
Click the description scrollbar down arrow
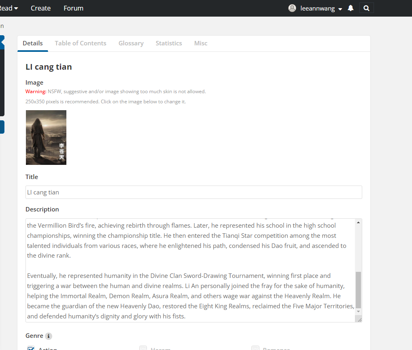pyautogui.click(x=358, y=312)
